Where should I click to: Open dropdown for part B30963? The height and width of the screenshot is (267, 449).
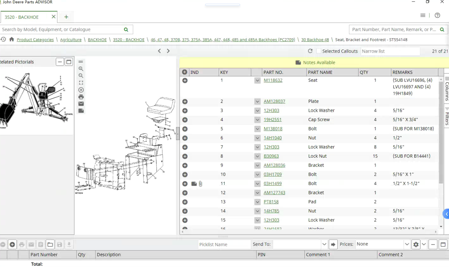(x=258, y=156)
